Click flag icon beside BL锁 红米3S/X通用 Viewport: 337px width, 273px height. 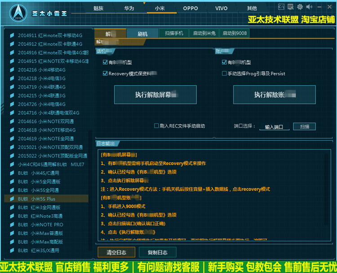12,250
